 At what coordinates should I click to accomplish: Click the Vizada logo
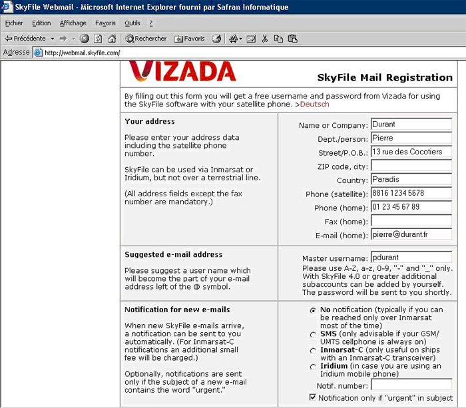pos(182,71)
